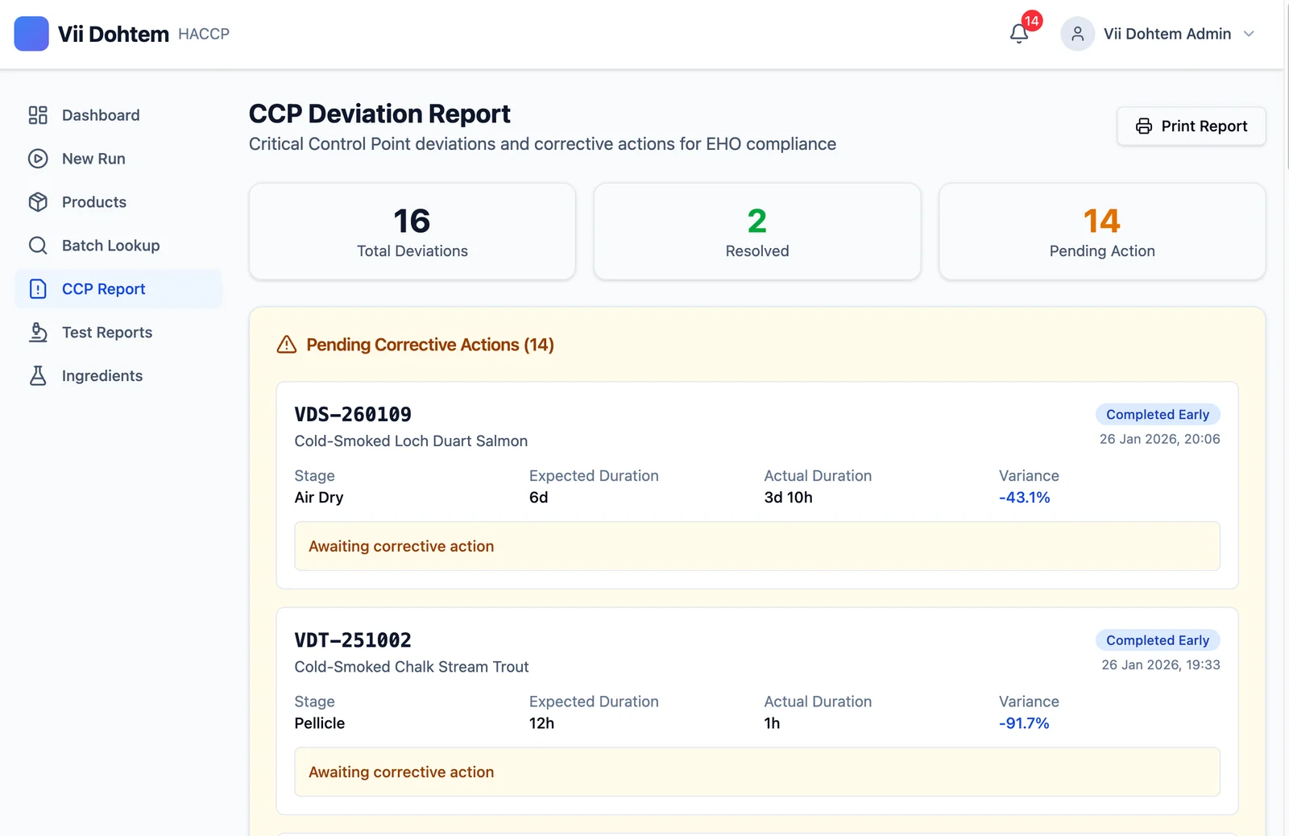Select Batch Lookup in the sidebar

(x=118, y=246)
